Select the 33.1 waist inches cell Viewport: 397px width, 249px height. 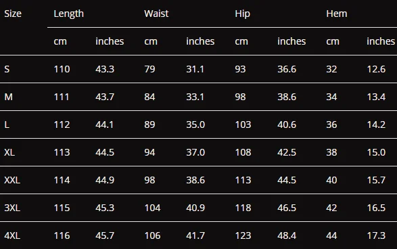pos(195,97)
